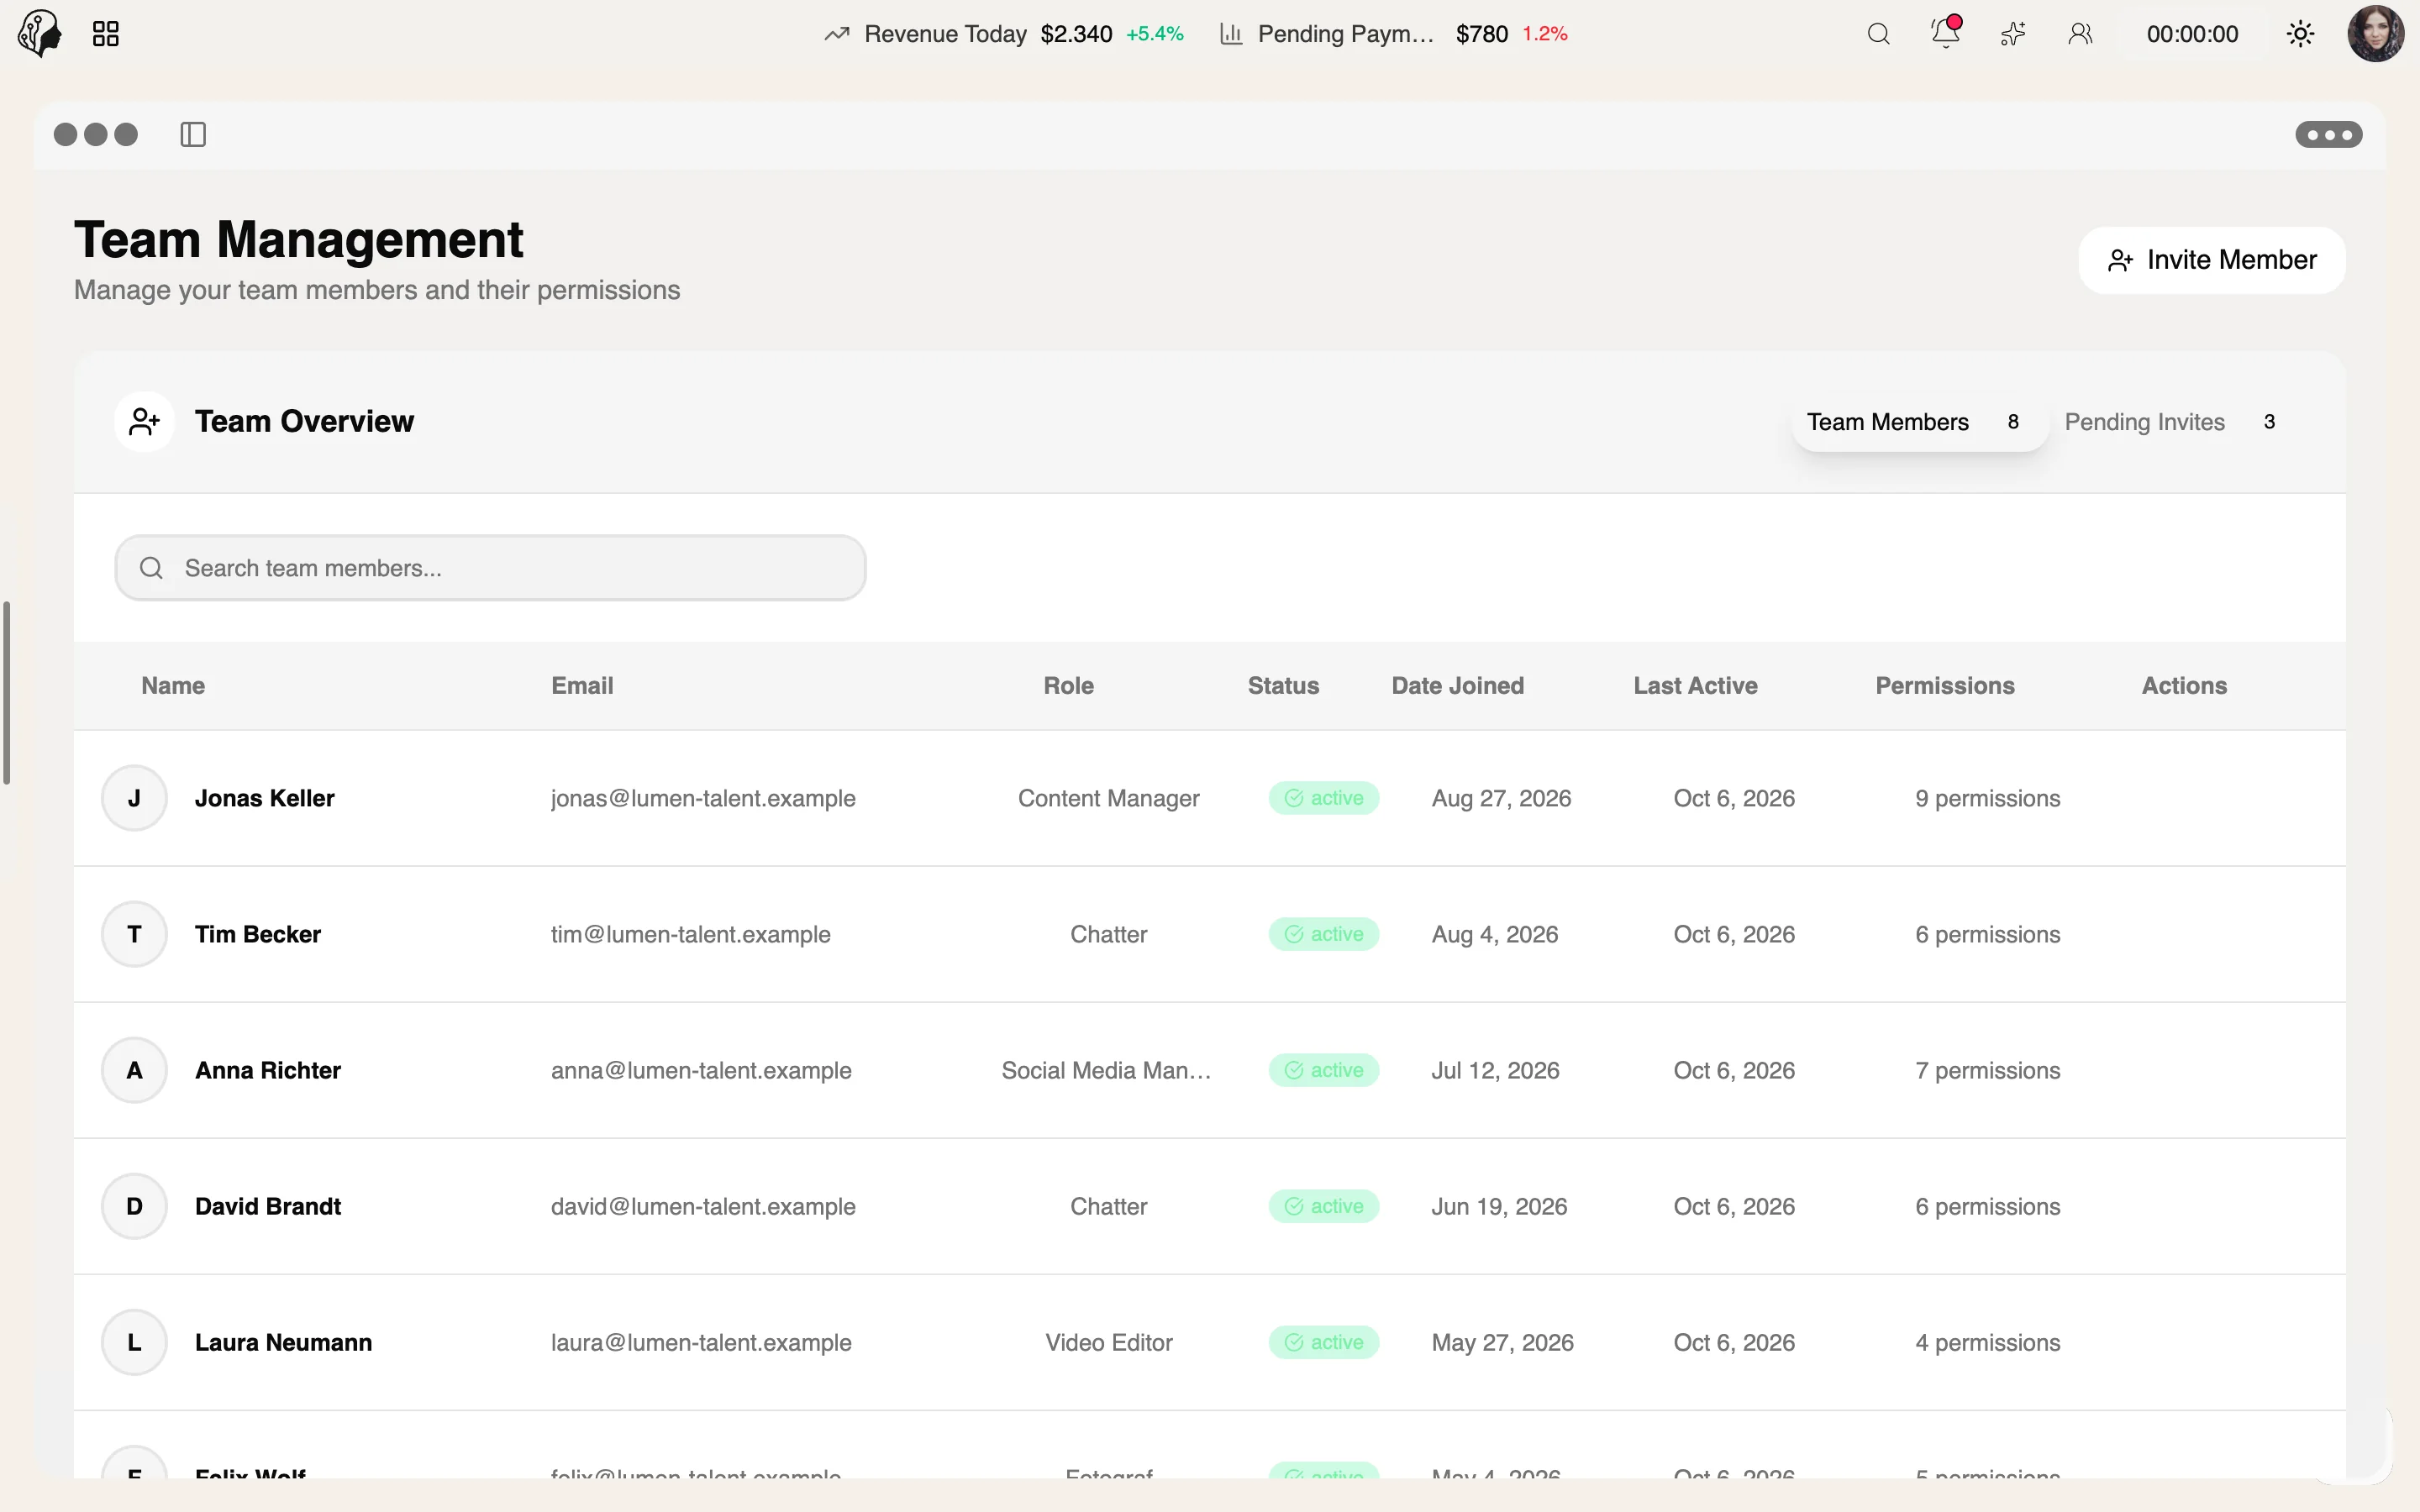Click David Brandt's D avatar

(x=134, y=1206)
